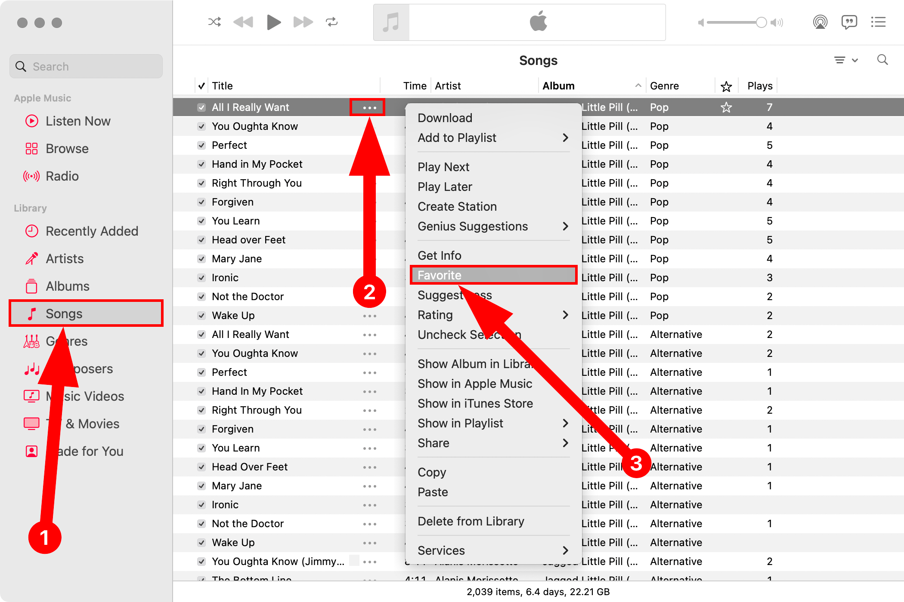The height and width of the screenshot is (602, 904).
Task: Expand the Add to Playlist submenu
Action: tap(457, 138)
